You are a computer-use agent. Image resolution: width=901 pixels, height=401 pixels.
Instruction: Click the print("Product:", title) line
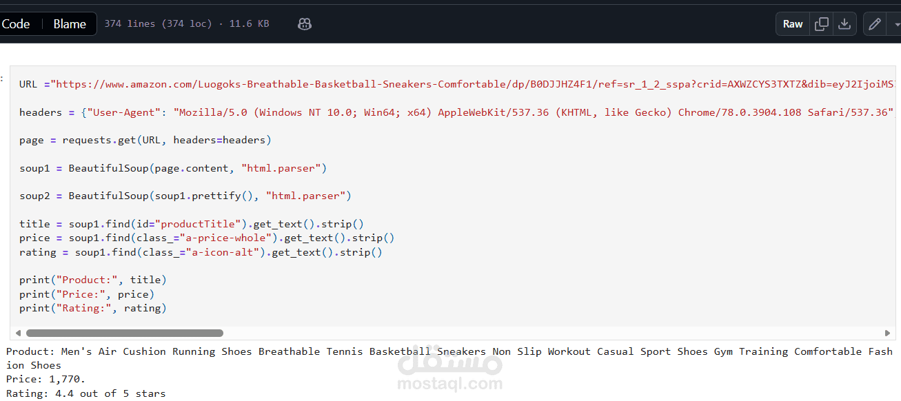tap(93, 280)
